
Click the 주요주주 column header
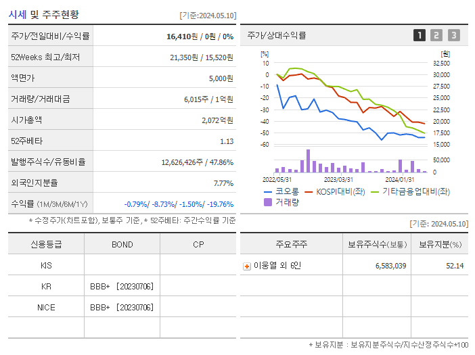pos(291,244)
